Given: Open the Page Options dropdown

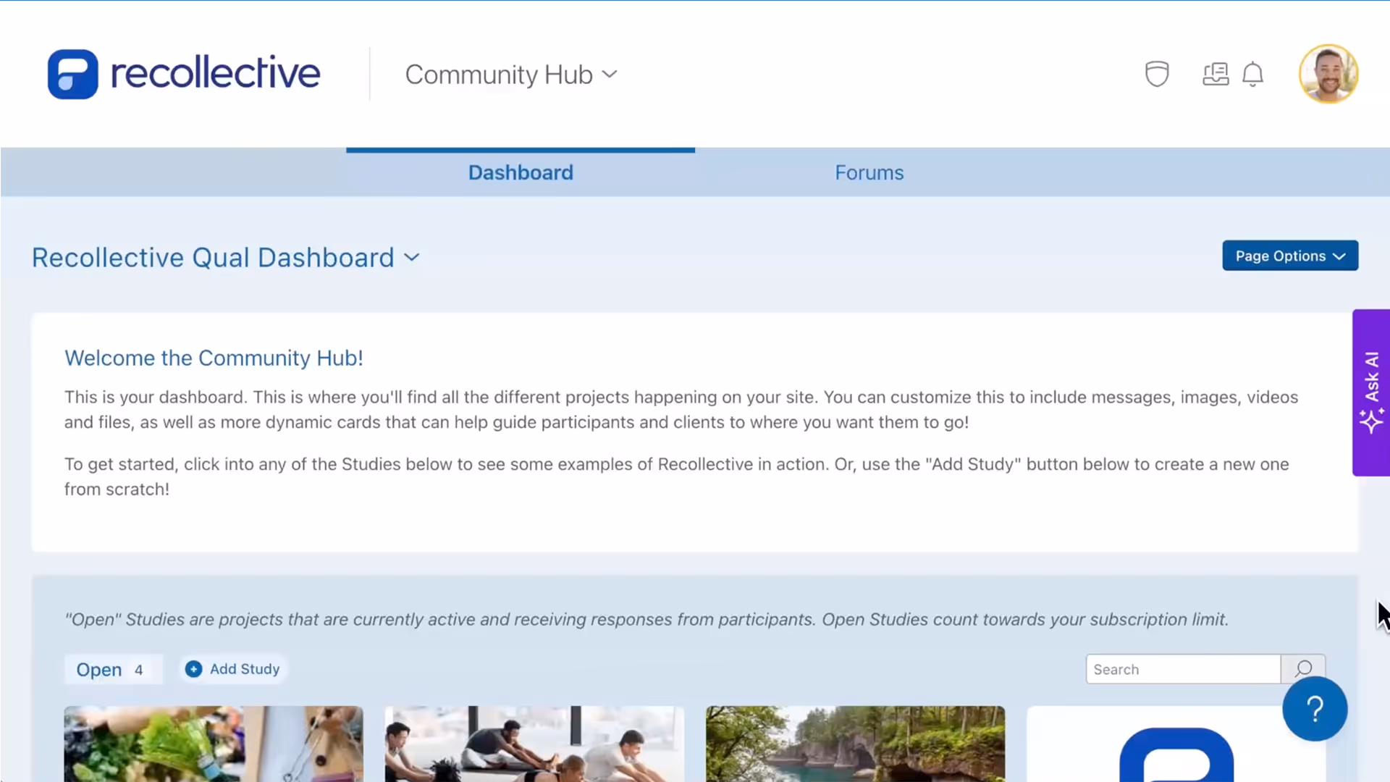Looking at the screenshot, I should pos(1289,256).
